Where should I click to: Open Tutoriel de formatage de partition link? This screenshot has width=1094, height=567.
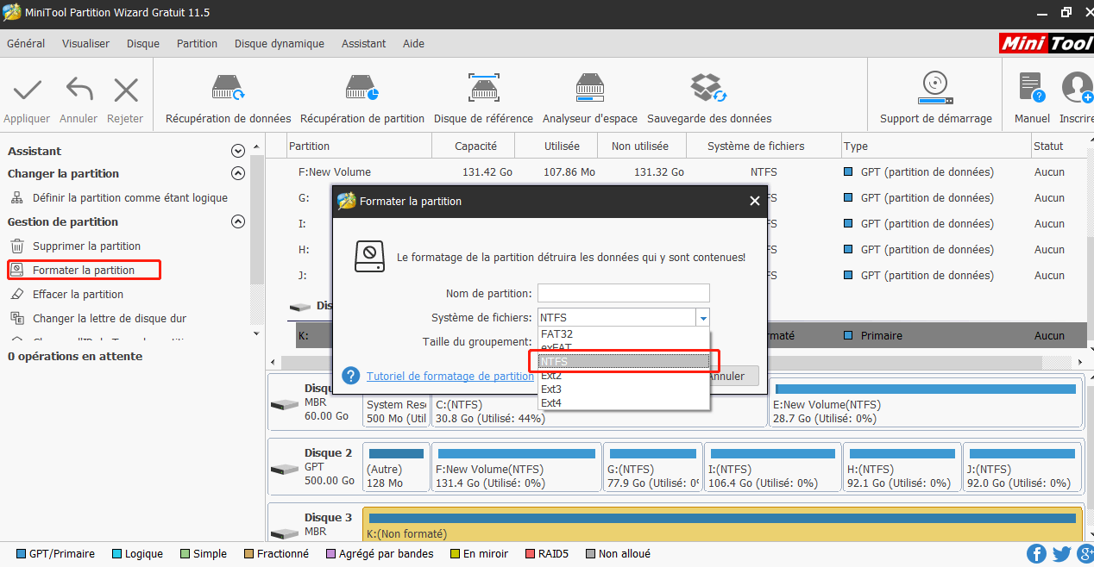[450, 376]
